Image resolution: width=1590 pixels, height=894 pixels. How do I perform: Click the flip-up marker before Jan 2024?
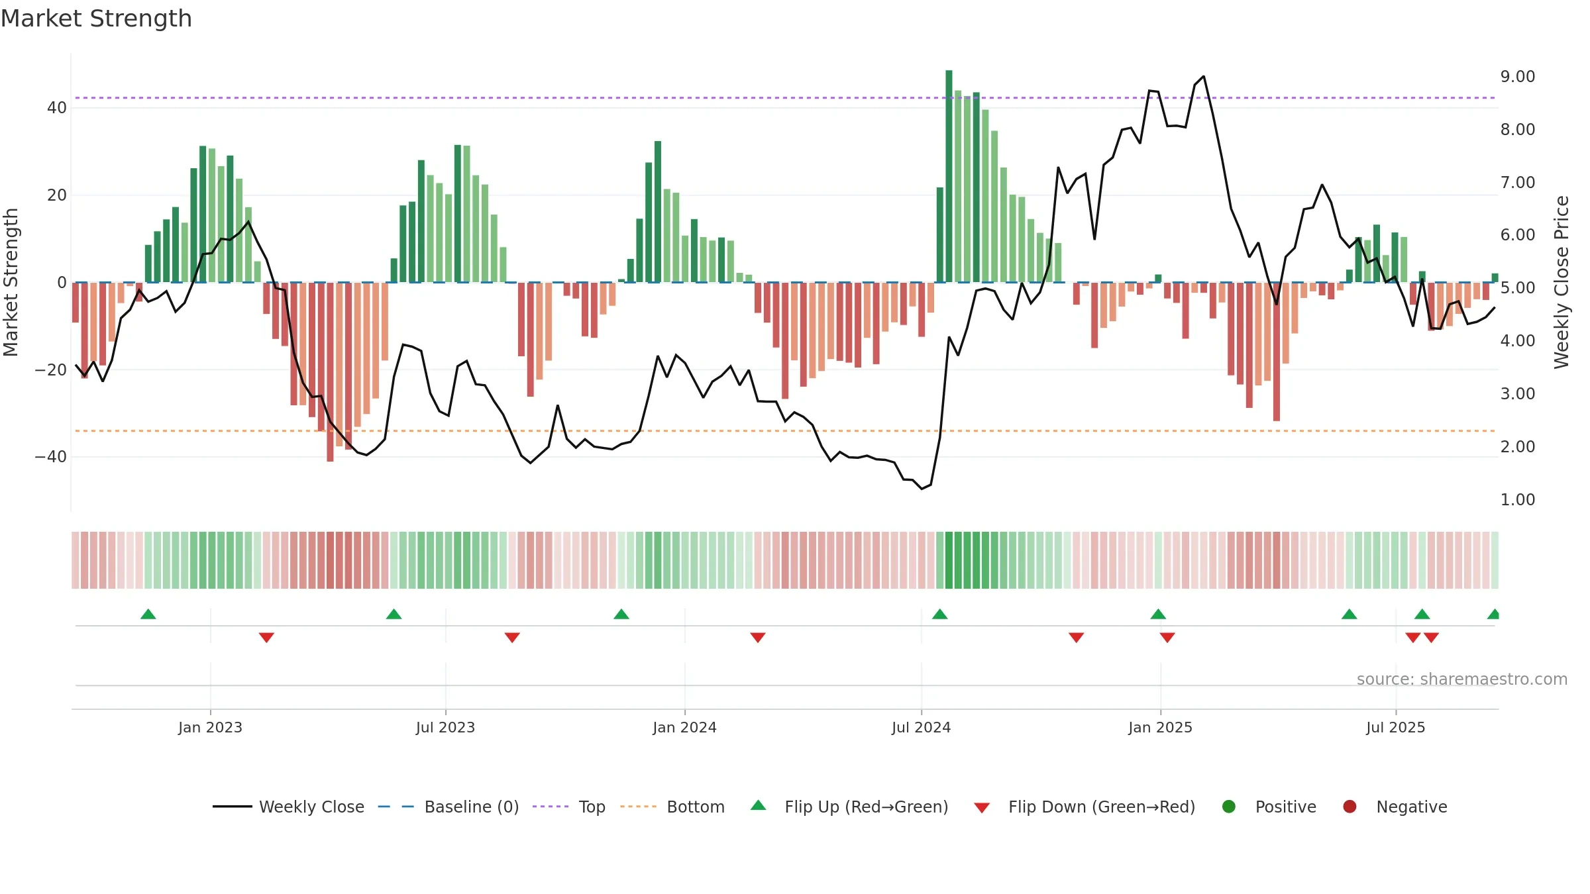coord(621,614)
